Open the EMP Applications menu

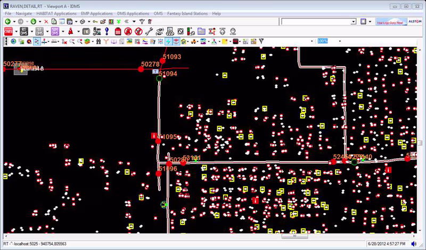(x=97, y=13)
